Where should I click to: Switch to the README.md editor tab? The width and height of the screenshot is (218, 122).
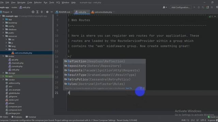click(x=64, y=12)
